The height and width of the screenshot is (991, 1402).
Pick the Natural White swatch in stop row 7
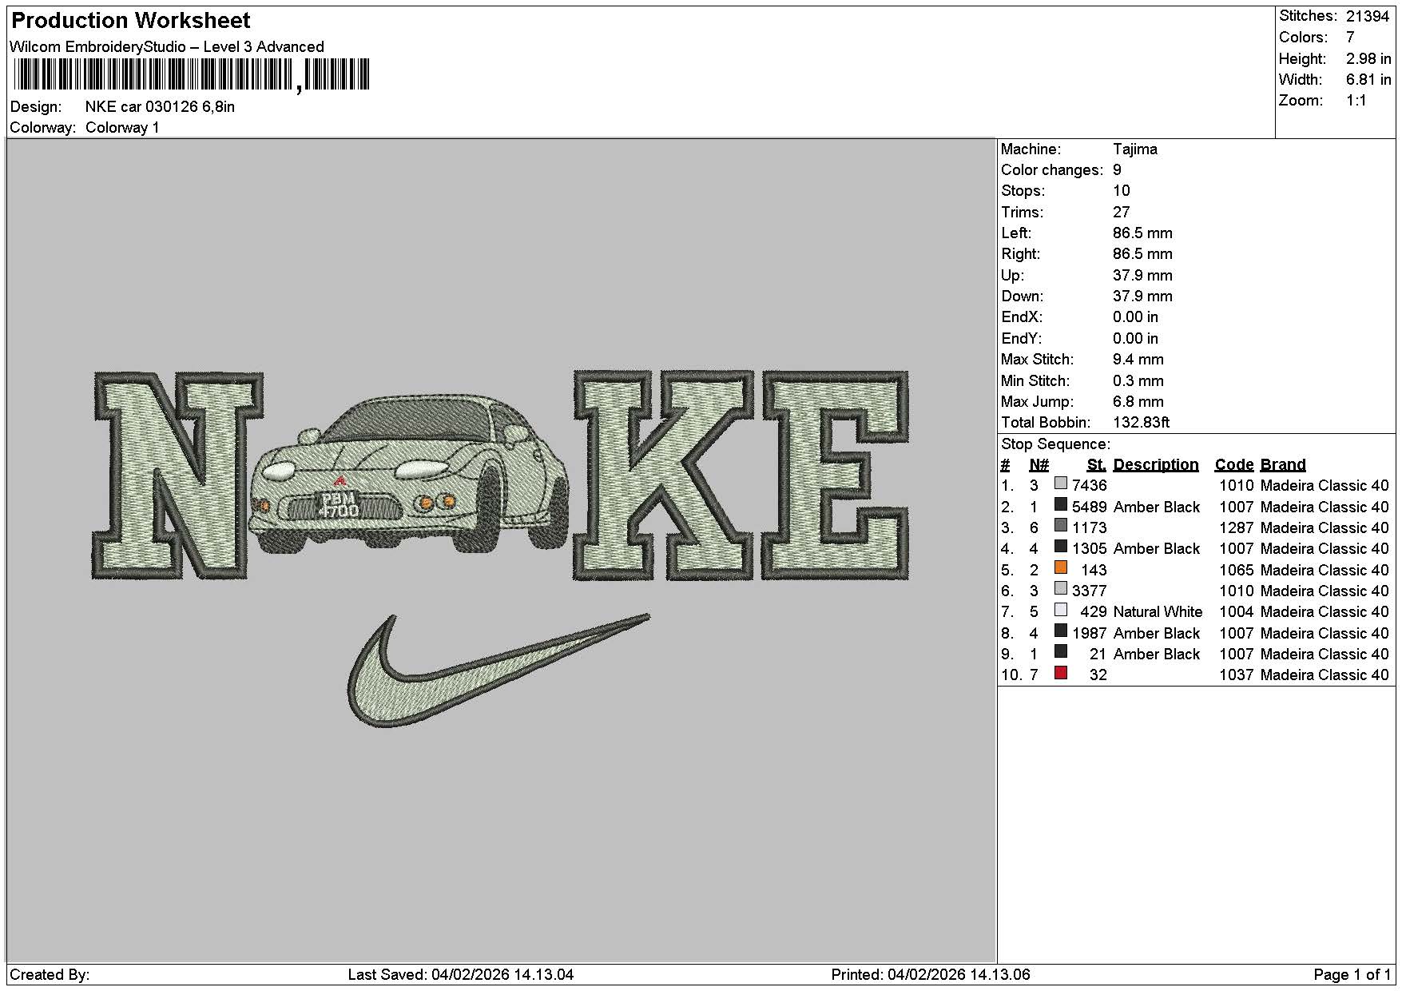pyautogui.click(x=1061, y=609)
